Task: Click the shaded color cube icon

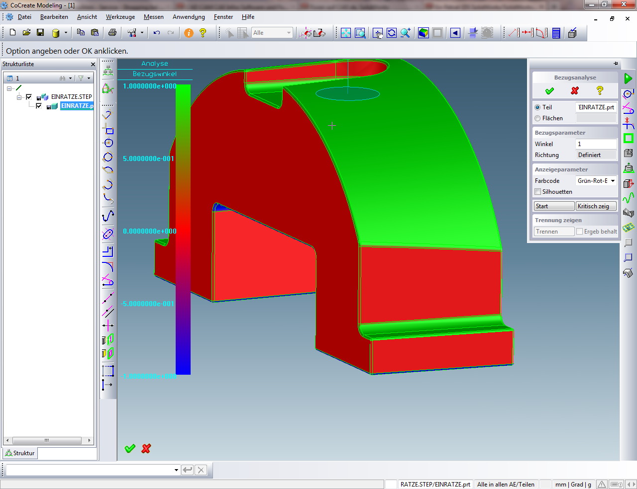Action: [424, 33]
